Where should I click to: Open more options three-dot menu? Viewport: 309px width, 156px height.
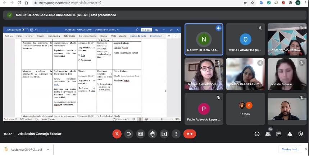tap(176, 134)
